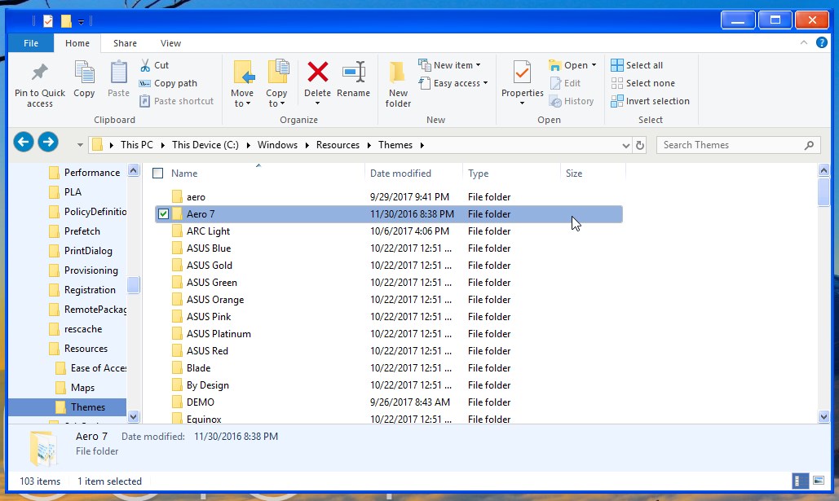Expand the Easy access dropdown
This screenshot has height=501, width=839.
pos(453,83)
